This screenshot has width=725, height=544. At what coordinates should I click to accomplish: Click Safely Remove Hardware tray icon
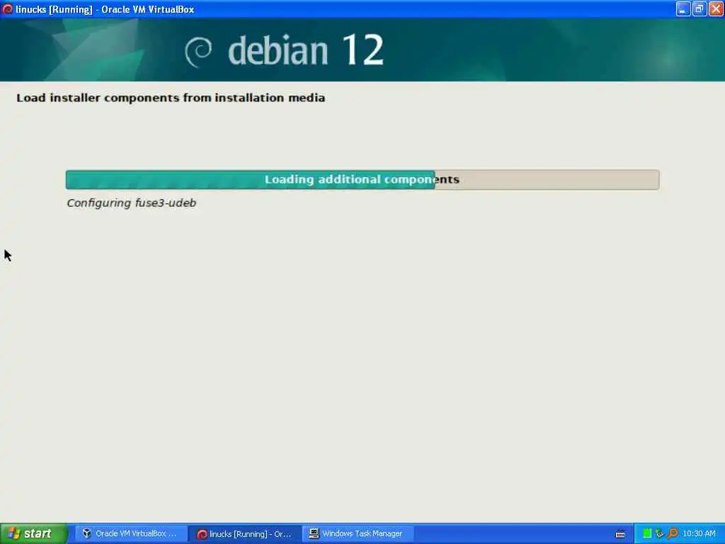click(x=659, y=533)
